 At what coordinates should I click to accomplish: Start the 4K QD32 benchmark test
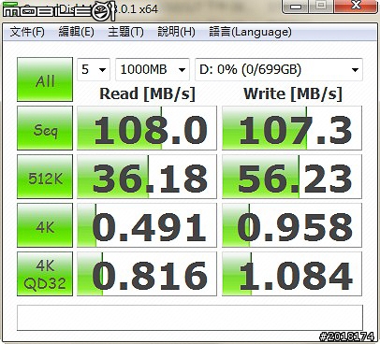pyautogui.click(x=45, y=274)
